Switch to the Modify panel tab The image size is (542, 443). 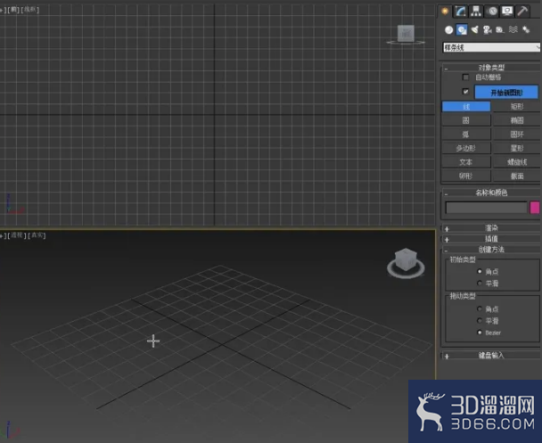[x=460, y=11]
